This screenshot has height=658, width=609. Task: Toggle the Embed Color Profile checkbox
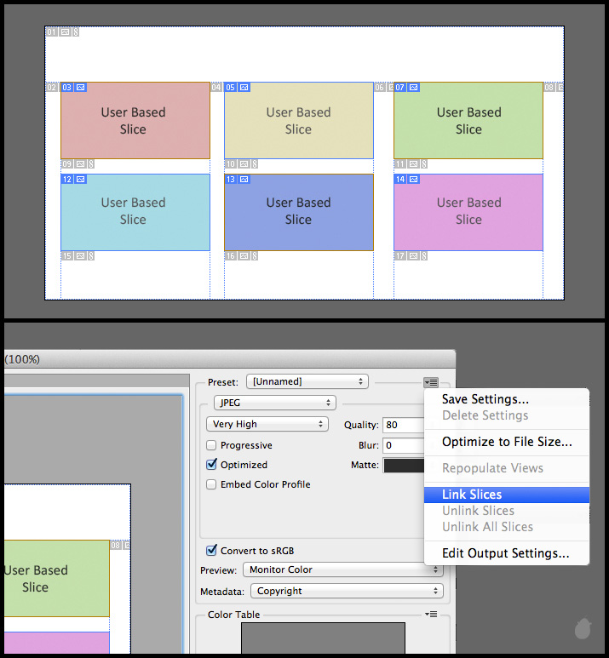pos(212,484)
